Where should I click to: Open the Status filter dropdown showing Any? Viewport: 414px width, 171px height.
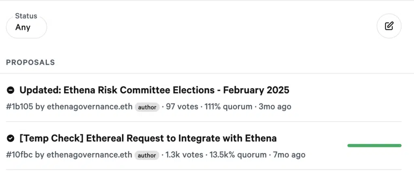coord(26,27)
